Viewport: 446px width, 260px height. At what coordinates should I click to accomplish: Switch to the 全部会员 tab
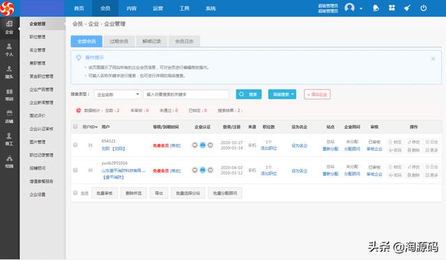click(x=86, y=41)
